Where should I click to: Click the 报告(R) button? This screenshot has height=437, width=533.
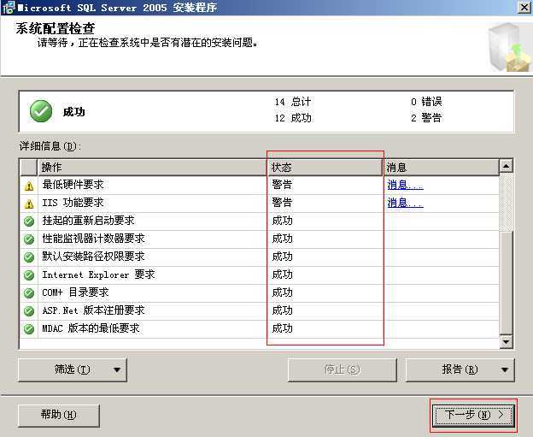pos(460,369)
